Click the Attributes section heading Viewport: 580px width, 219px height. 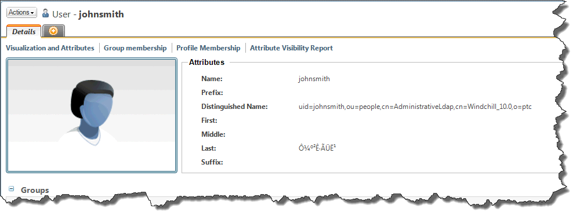pos(206,63)
